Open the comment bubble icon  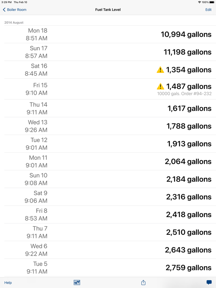pos(209,282)
